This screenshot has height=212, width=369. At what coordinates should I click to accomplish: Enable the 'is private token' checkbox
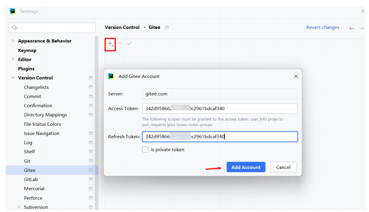click(x=145, y=150)
